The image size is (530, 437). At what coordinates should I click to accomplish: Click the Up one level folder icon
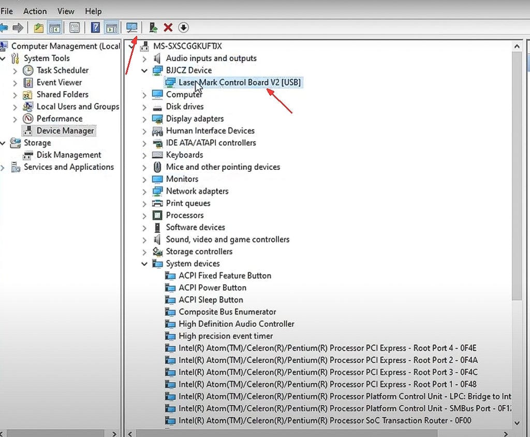click(38, 28)
